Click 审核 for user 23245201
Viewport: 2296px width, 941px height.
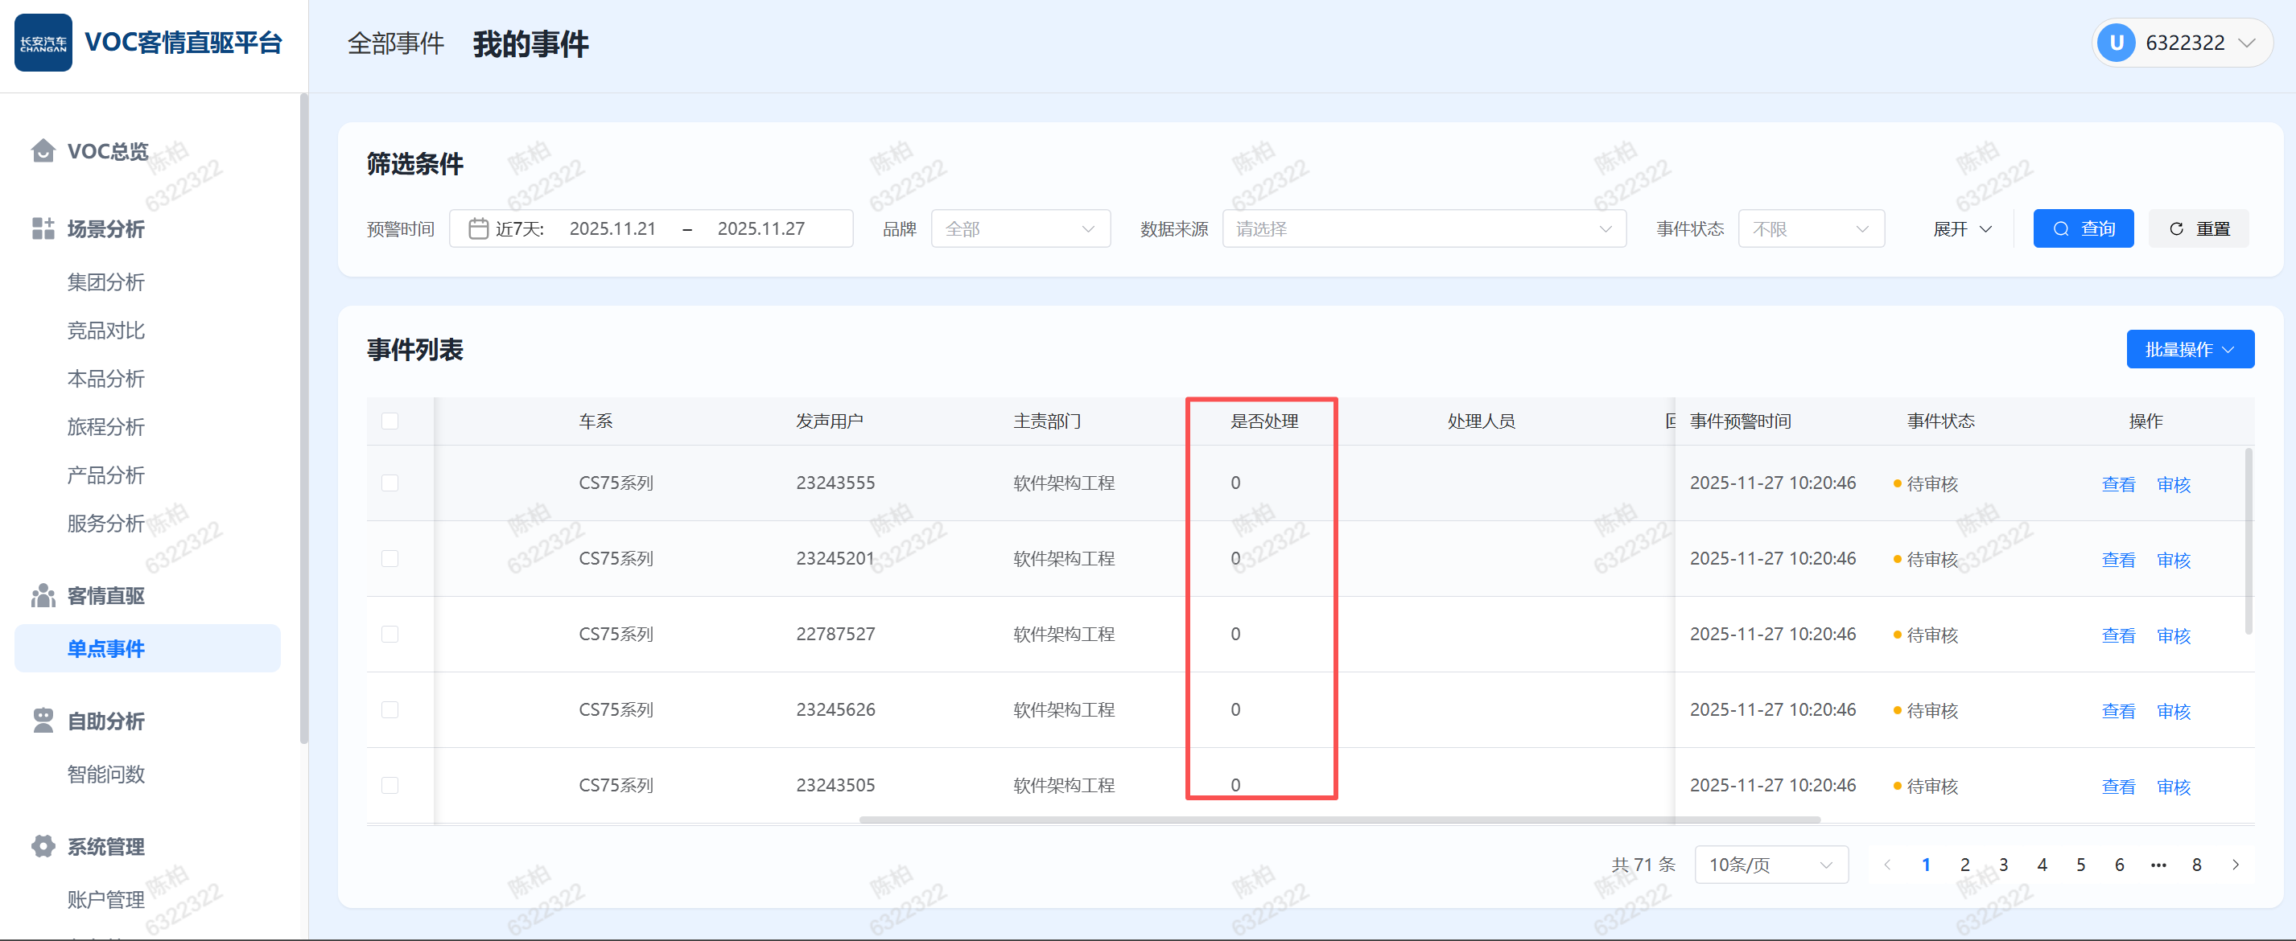pos(2173,560)
